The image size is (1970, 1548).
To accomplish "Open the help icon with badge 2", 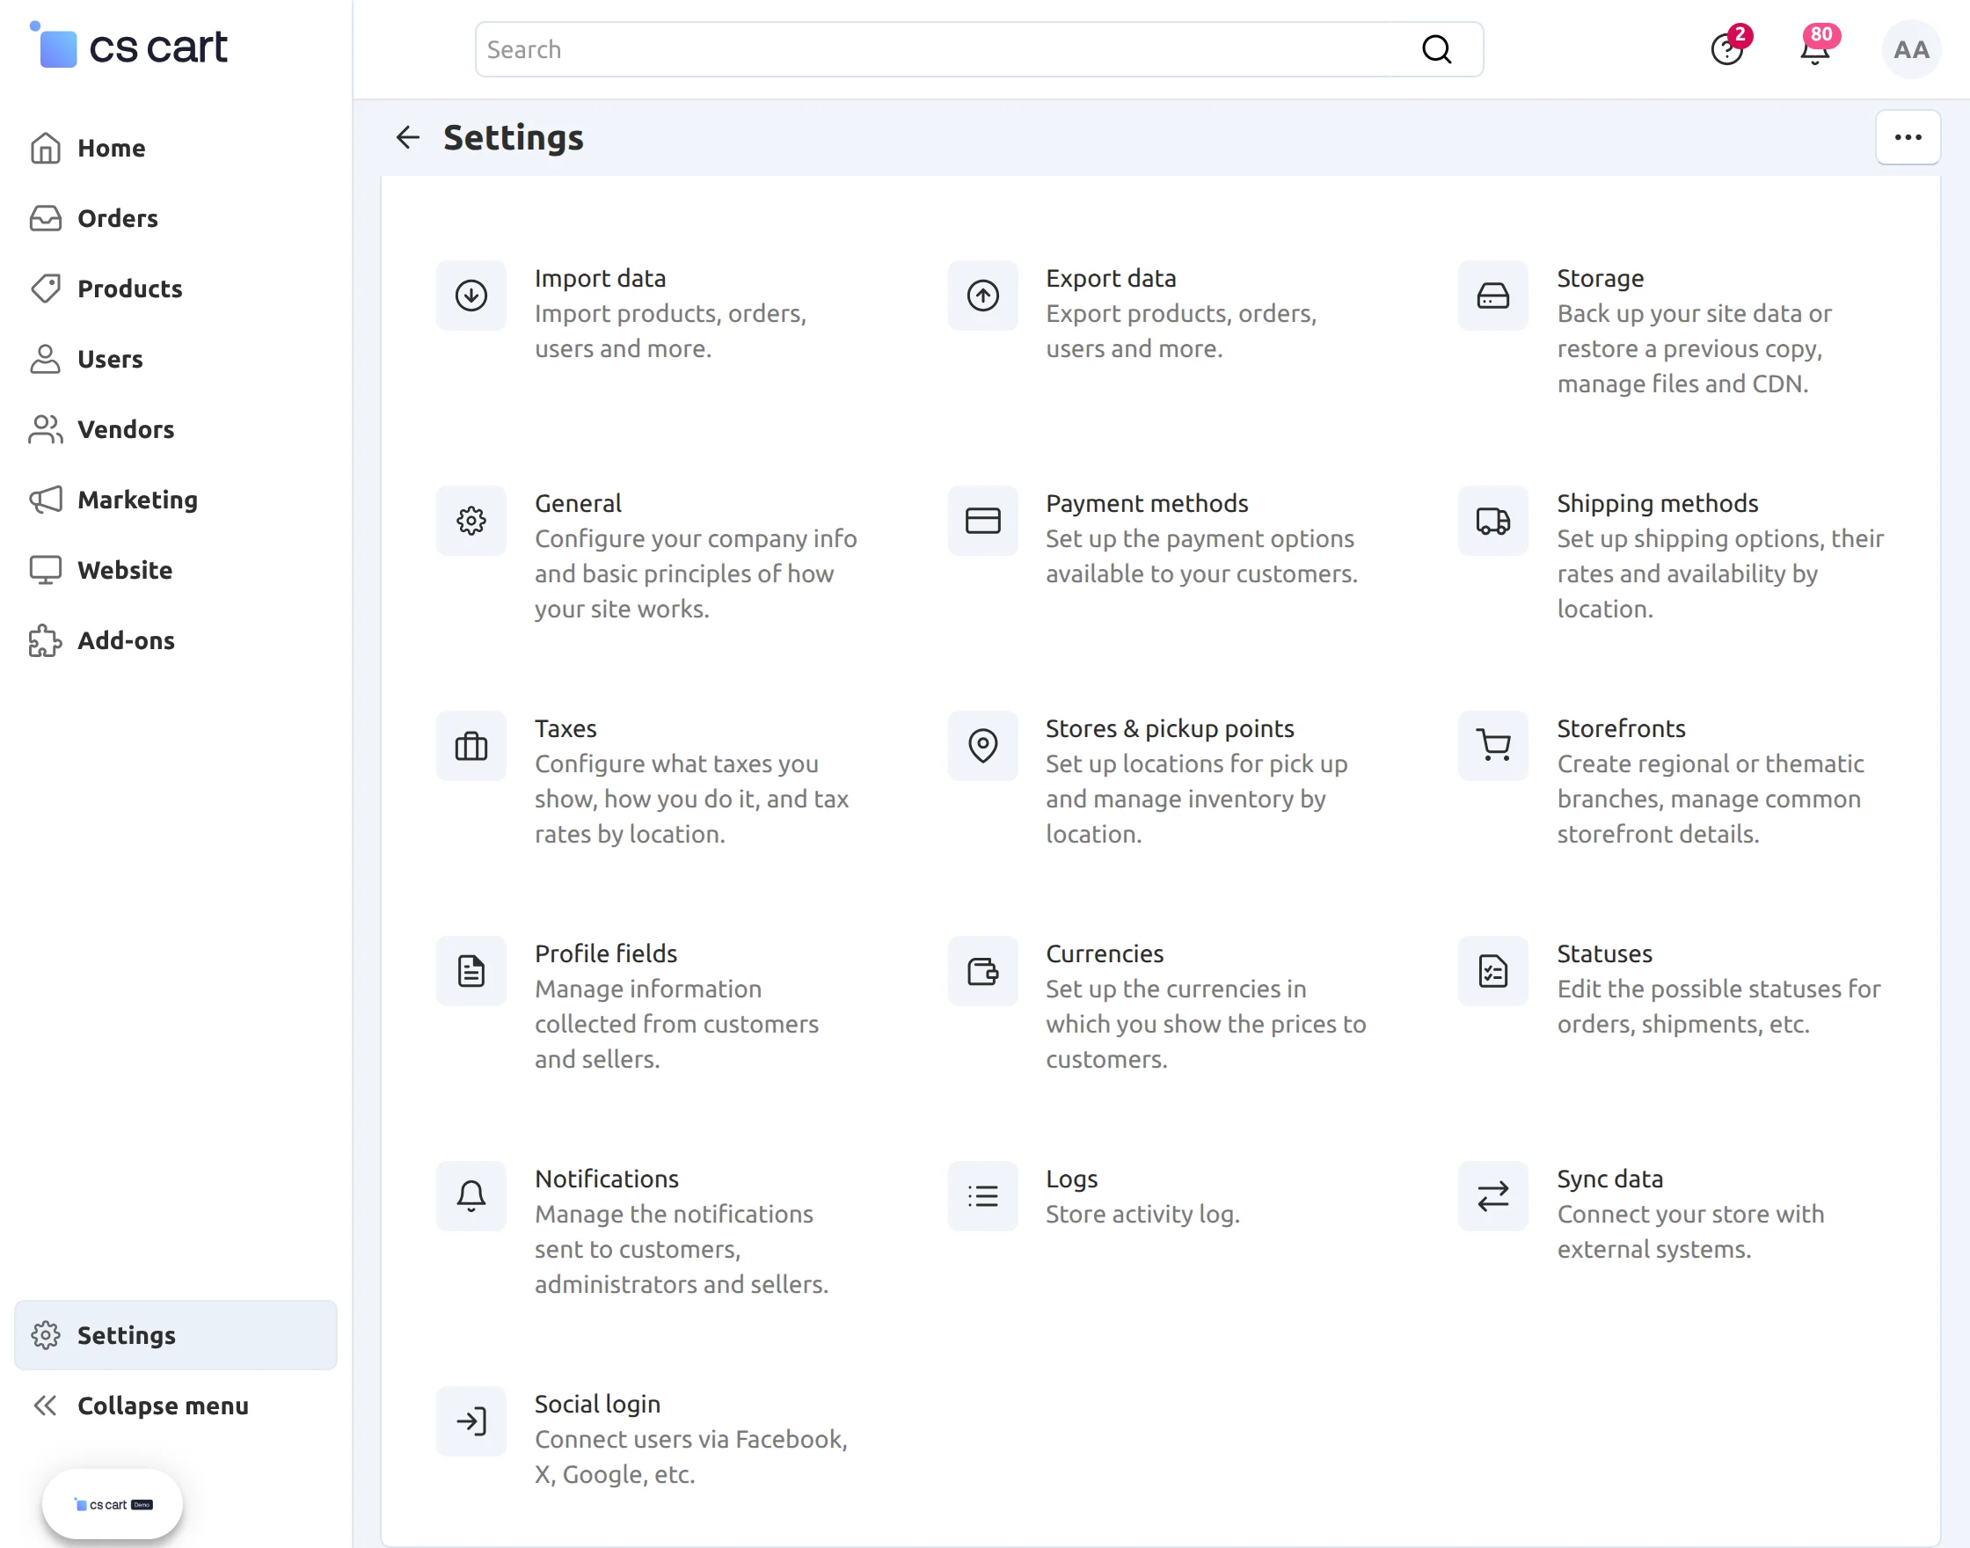I will click(1729, 47).
